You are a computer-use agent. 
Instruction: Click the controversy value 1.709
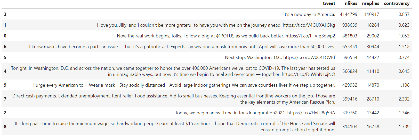click(x=404, y=127)
